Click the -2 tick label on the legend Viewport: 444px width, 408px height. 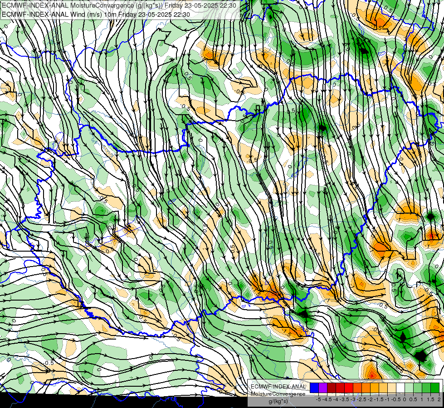tap(370, 399)
